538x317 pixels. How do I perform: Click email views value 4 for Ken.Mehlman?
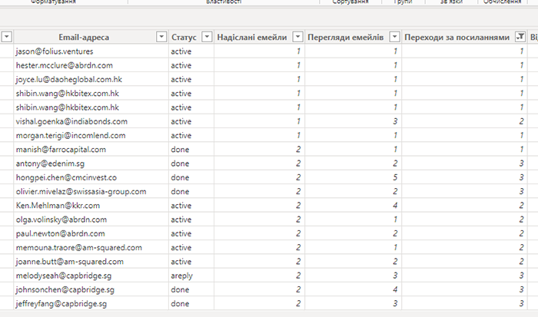(353, 206)
